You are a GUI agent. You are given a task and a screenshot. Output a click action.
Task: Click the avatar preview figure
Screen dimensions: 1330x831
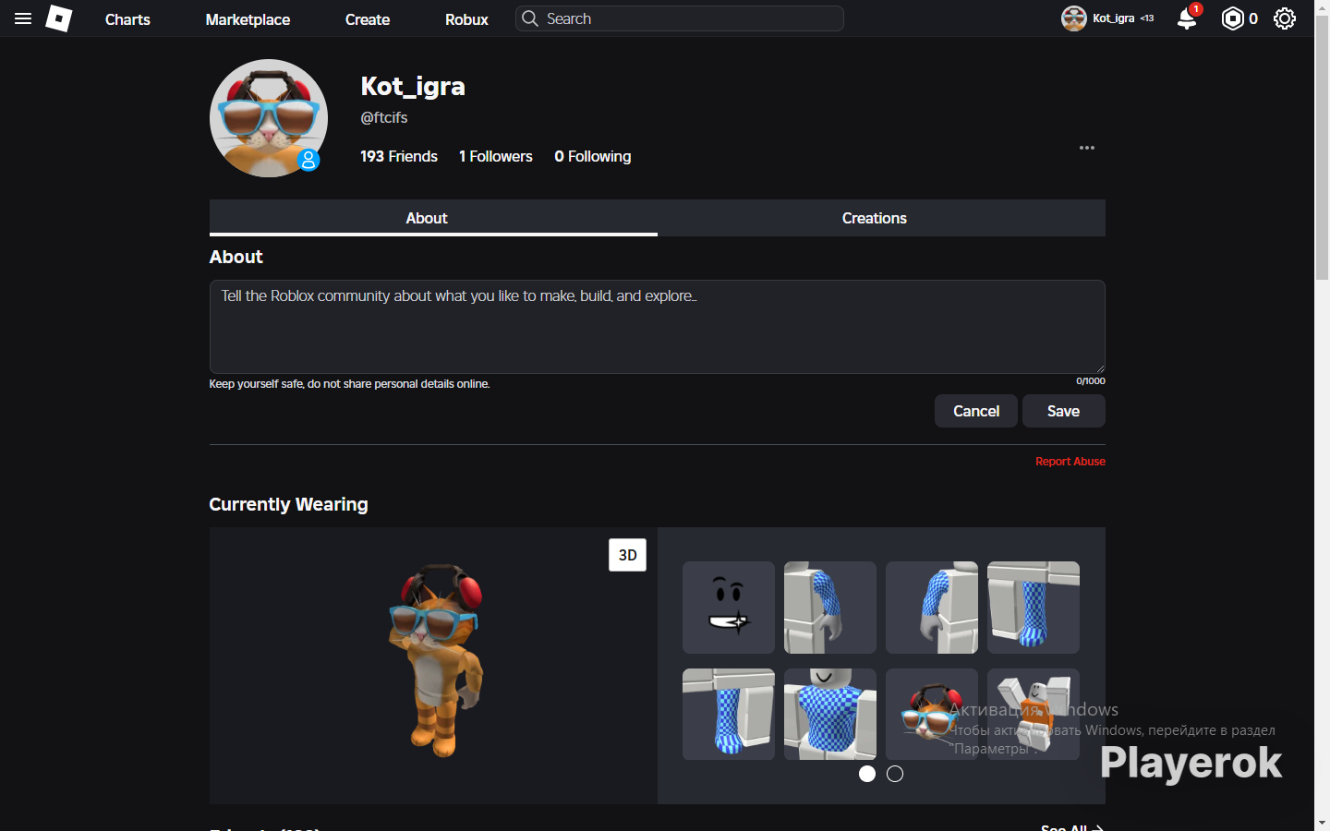436,659
